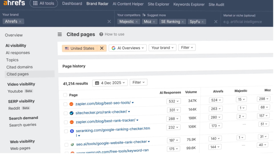The image size is (274, 158).
Task: Open the AI Overviews dropdown
Action: tap(127, 48)
